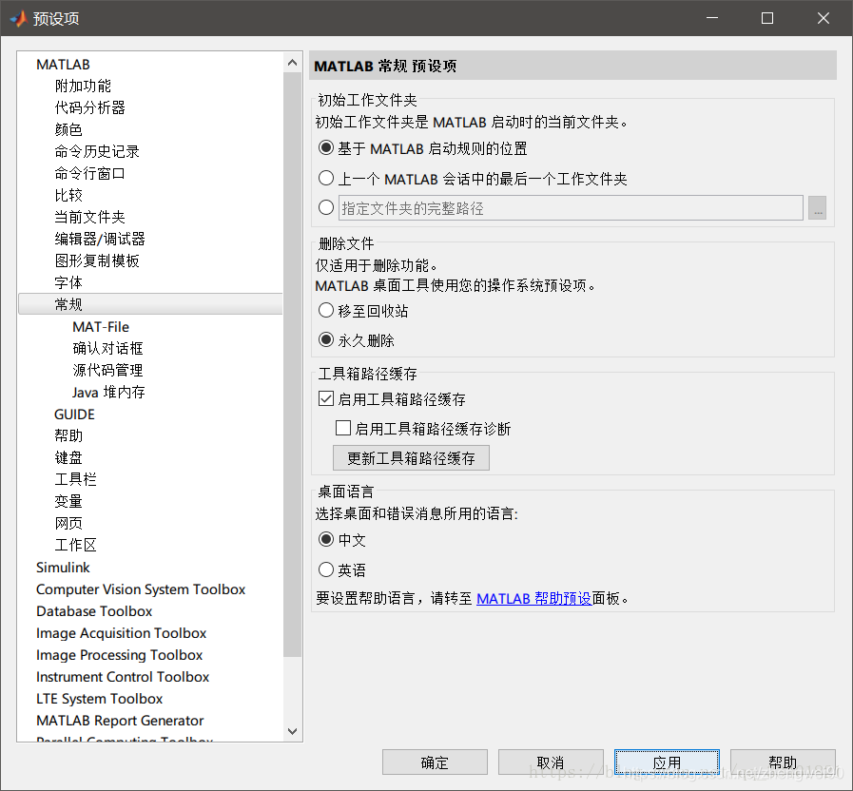Select Image Processing Toolbox
The height and width of the screenshot is (791, 853).
(x=119, y=655)
